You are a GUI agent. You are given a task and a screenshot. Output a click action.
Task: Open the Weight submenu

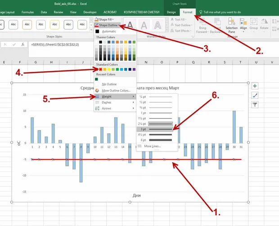(x=115, y=97)
